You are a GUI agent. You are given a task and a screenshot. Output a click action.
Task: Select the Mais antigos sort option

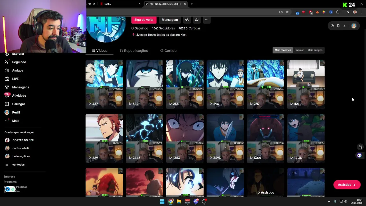point(315,50)
